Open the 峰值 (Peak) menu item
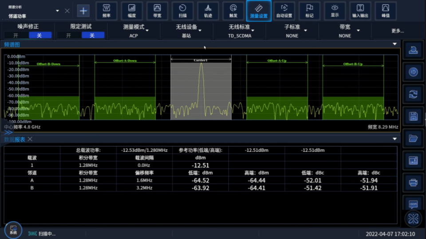426x239 pixels. point(385,11)
